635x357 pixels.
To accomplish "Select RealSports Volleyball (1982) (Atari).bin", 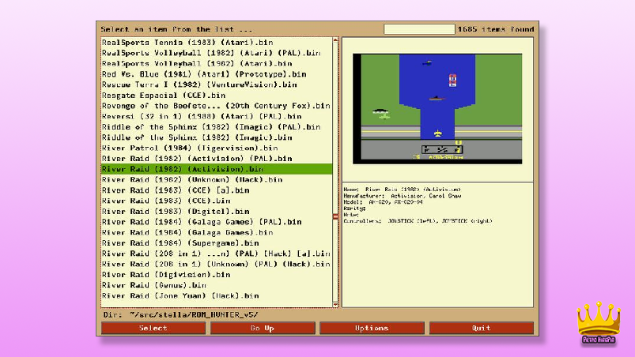I will pos(217,63).
